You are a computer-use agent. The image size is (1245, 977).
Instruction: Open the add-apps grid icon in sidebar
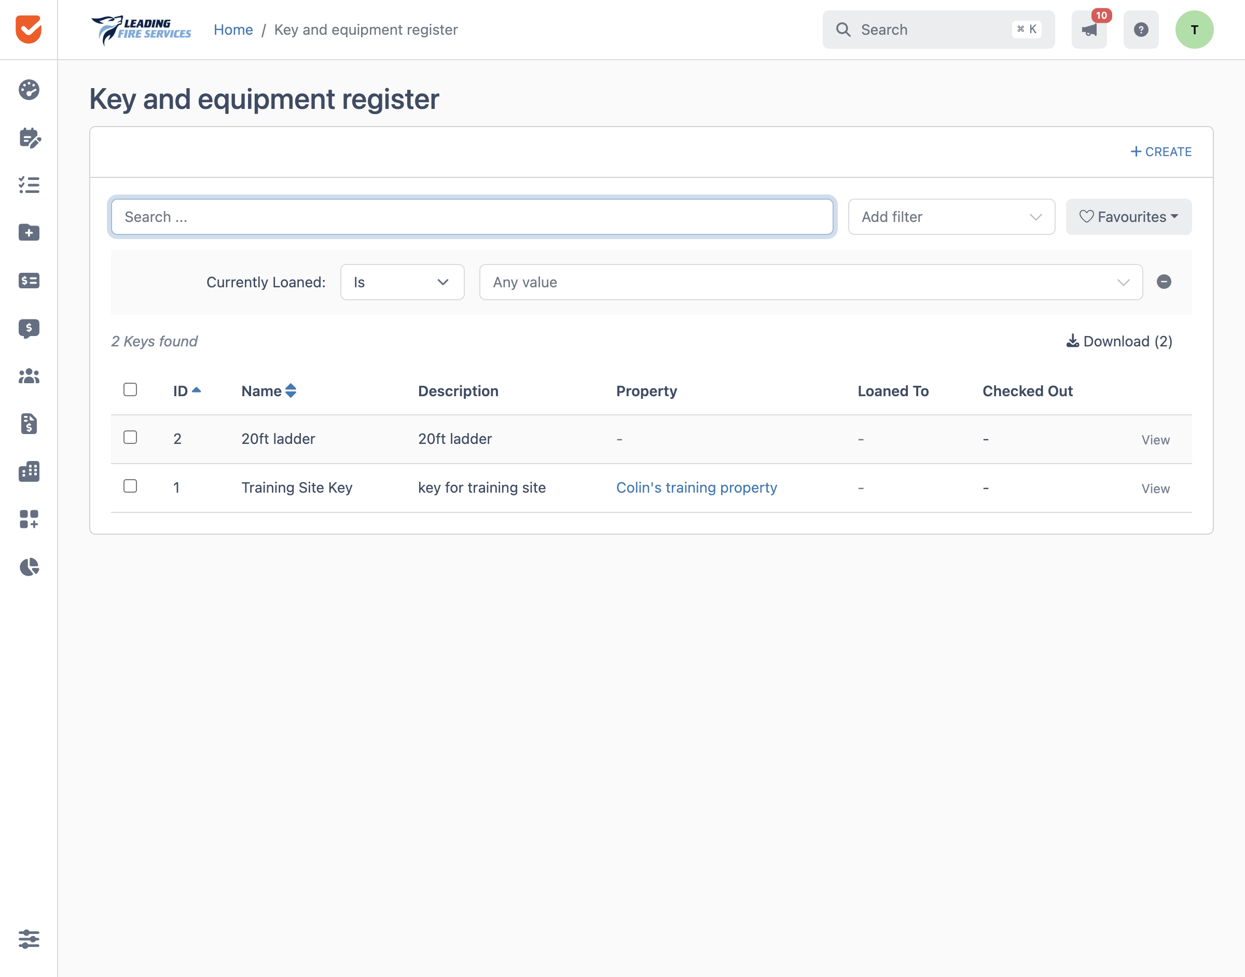pos(29,520)
